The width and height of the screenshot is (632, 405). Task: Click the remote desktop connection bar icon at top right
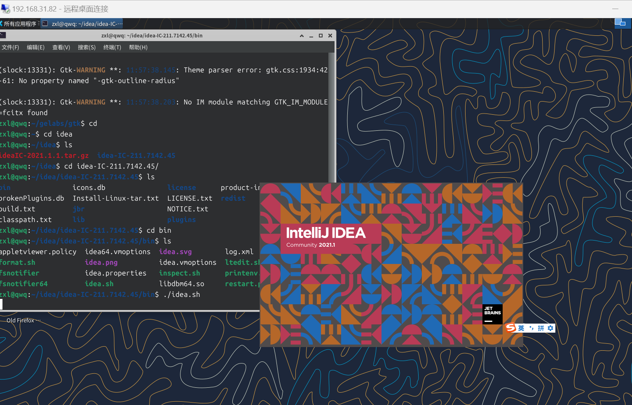(x=620, y=23)
